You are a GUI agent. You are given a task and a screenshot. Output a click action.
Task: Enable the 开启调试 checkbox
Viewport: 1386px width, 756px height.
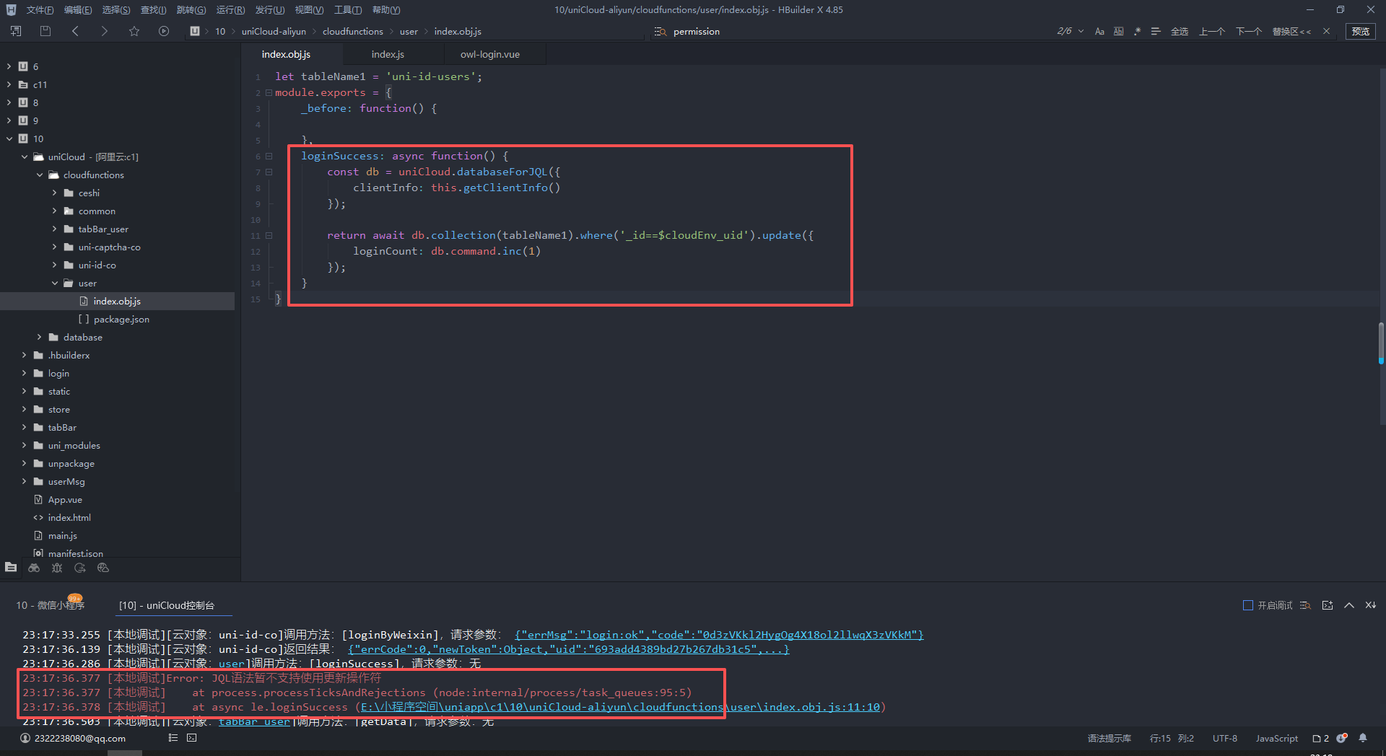coord(1247,605)
